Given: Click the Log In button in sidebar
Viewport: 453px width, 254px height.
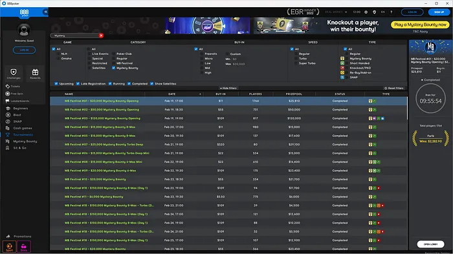Looking at the screenshot, I should tap(25, 50).
